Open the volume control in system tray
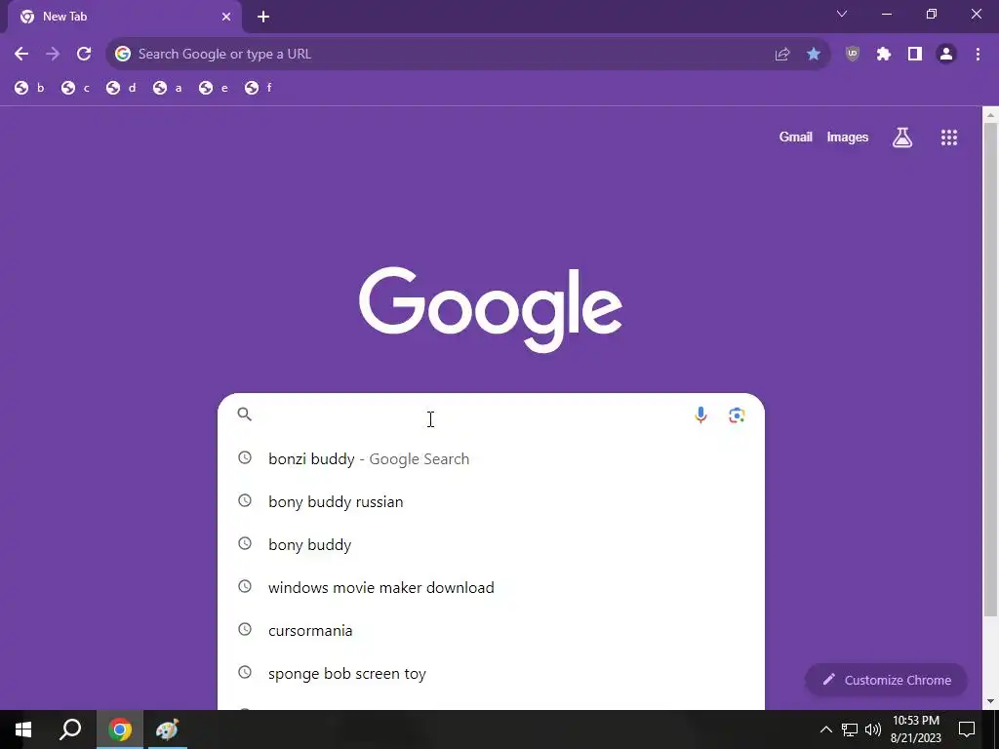The width and height of the screenshot is (999, 749). click(x=873, y=729)
